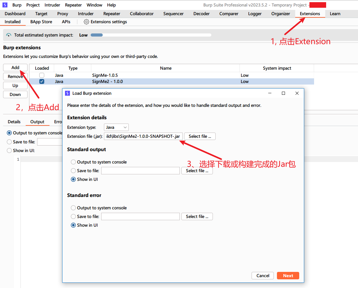358x288 pixels.
Task: Switch to the Dashboard tab
Action: [x=15, y=14]
